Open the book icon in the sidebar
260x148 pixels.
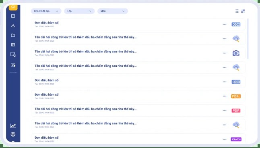[x=13, y=16]
